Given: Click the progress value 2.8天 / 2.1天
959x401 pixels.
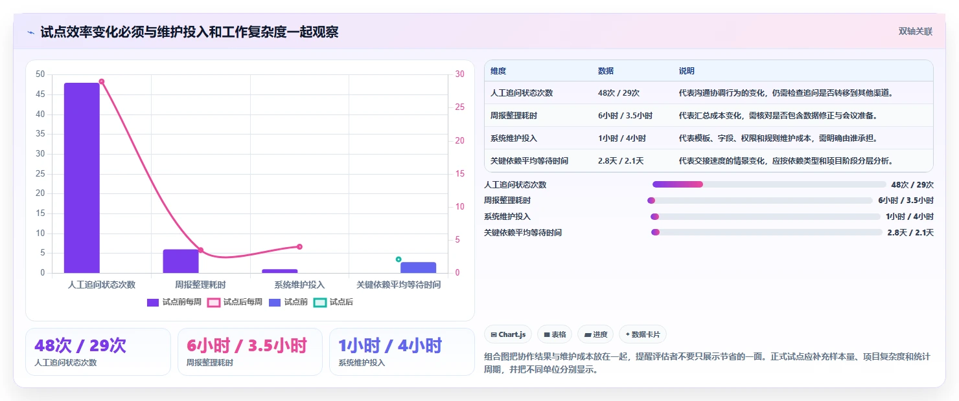Looking at the screenshot, I should (x=910, y=232).
